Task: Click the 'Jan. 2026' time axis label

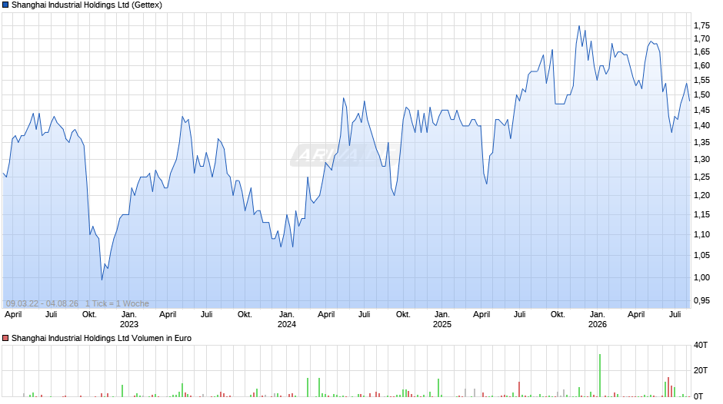Action: 598,320
